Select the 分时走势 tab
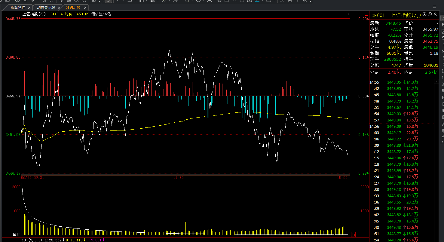The width and height of the screenshot is (444, 242). pos(73,7)
